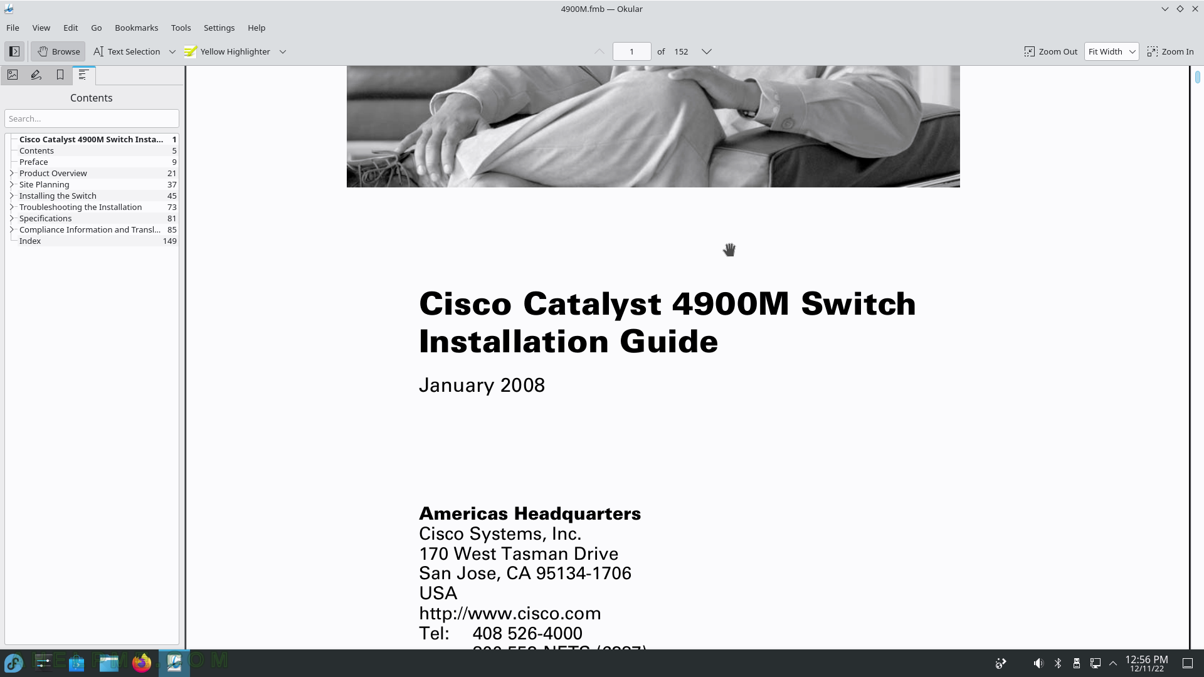Switch to the Text Selection tool

[127, 51]
